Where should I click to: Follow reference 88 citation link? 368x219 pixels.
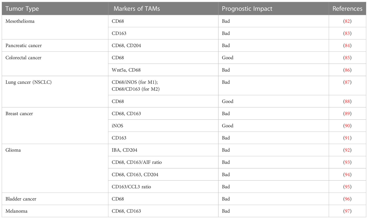pyautogui.click(x=347, y=101)
